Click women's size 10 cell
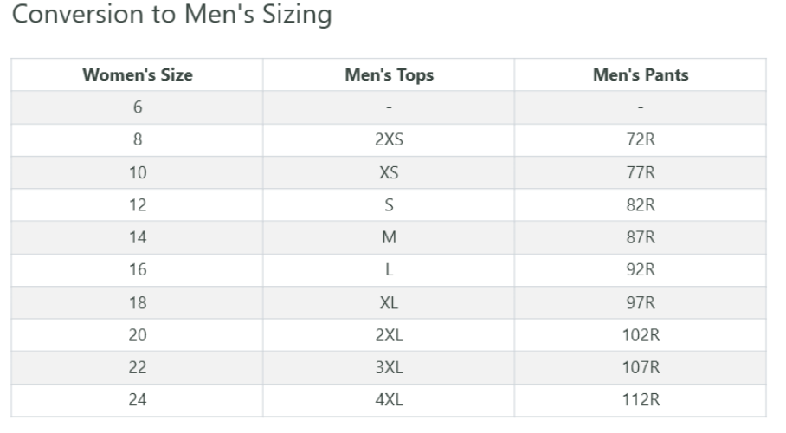This screenshot has height=433, width=786. point(138,172)
